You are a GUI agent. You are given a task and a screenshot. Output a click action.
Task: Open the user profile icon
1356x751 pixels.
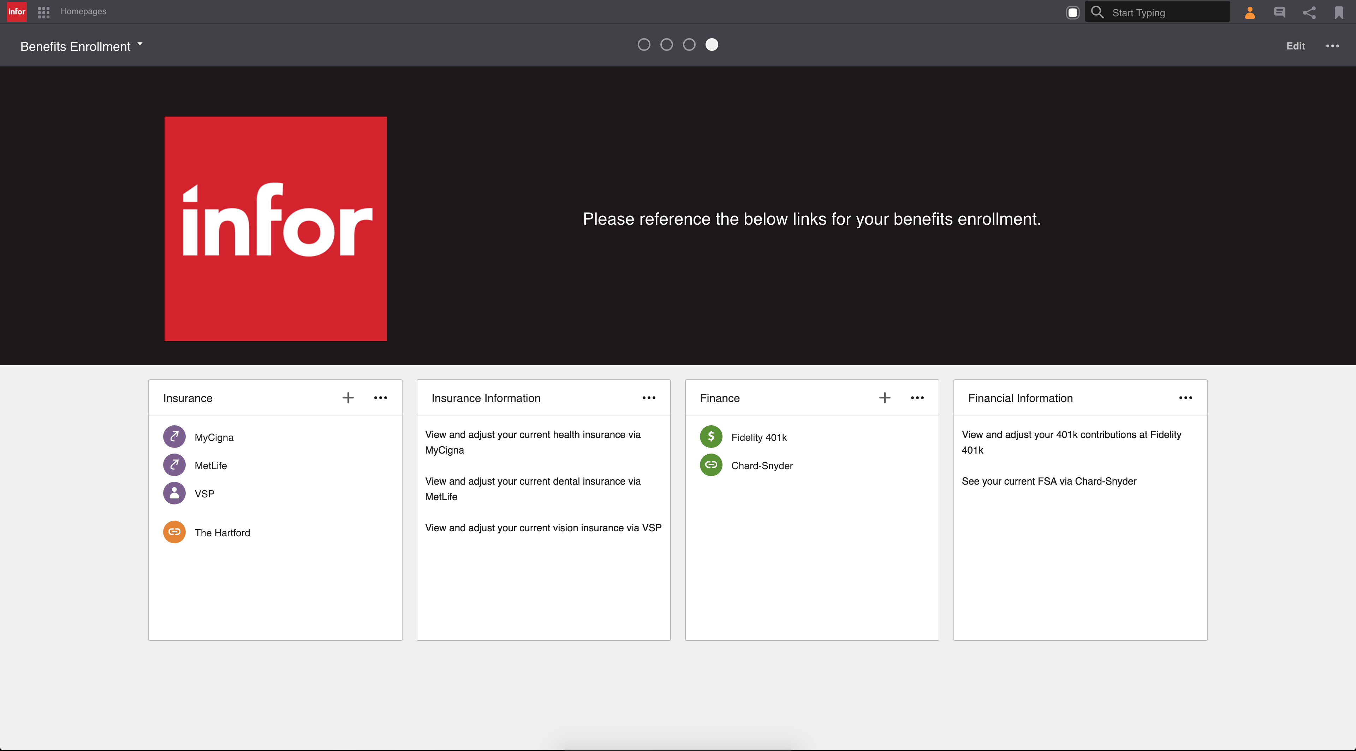(1250, 13)
